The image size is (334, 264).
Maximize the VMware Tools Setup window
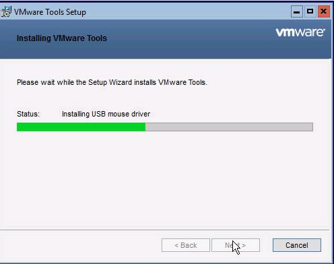[310, 11]
